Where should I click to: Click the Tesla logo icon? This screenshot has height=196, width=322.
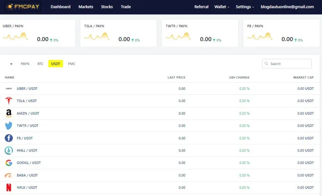(9, 101)
